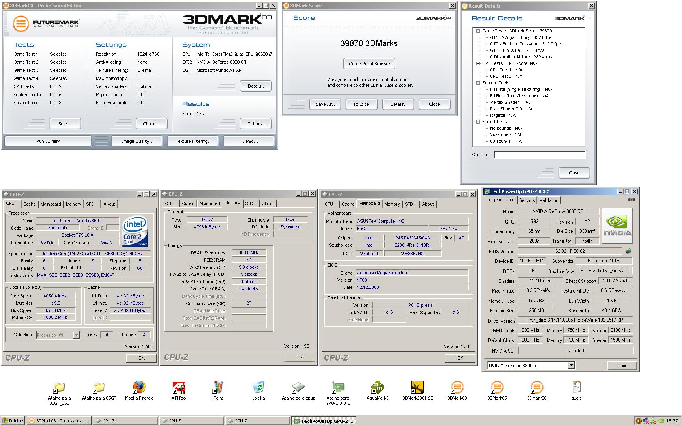Open the GPU-Z.0.3.2 desktop shortcut
The width and height of the screenshot is (682, 426).
click(x=338, y=388)
